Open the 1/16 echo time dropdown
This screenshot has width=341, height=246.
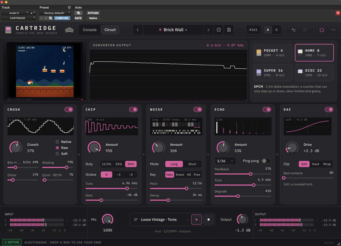coord(225,161)
